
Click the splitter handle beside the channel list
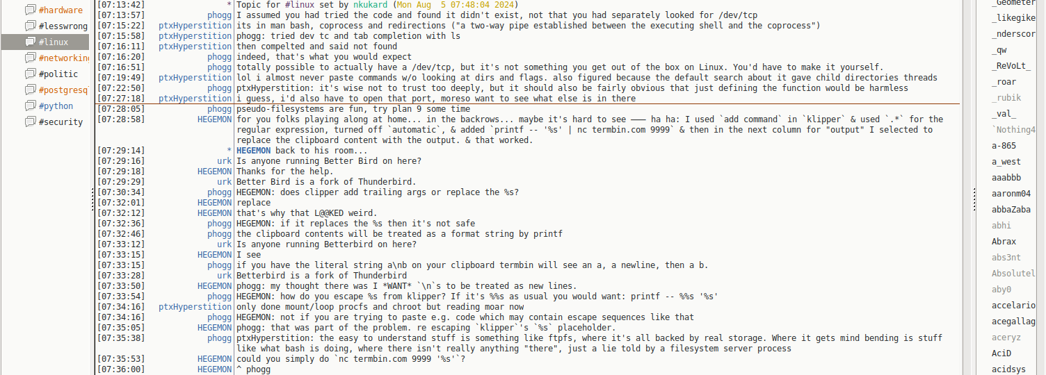coord(92,200)
